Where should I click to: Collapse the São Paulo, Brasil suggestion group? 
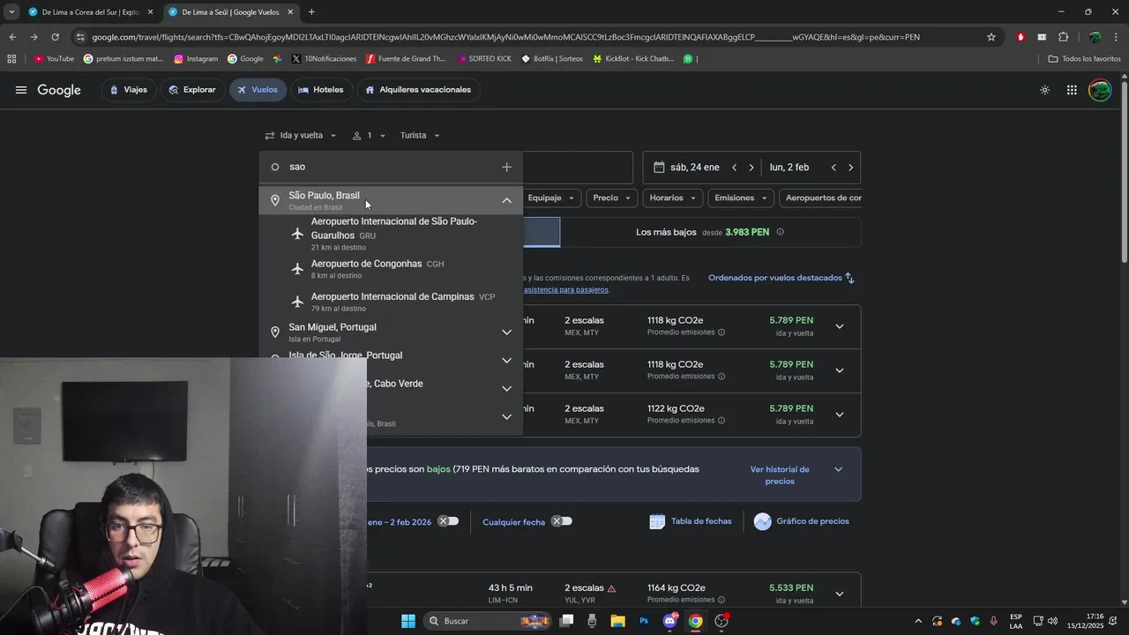tap(506, 200)
